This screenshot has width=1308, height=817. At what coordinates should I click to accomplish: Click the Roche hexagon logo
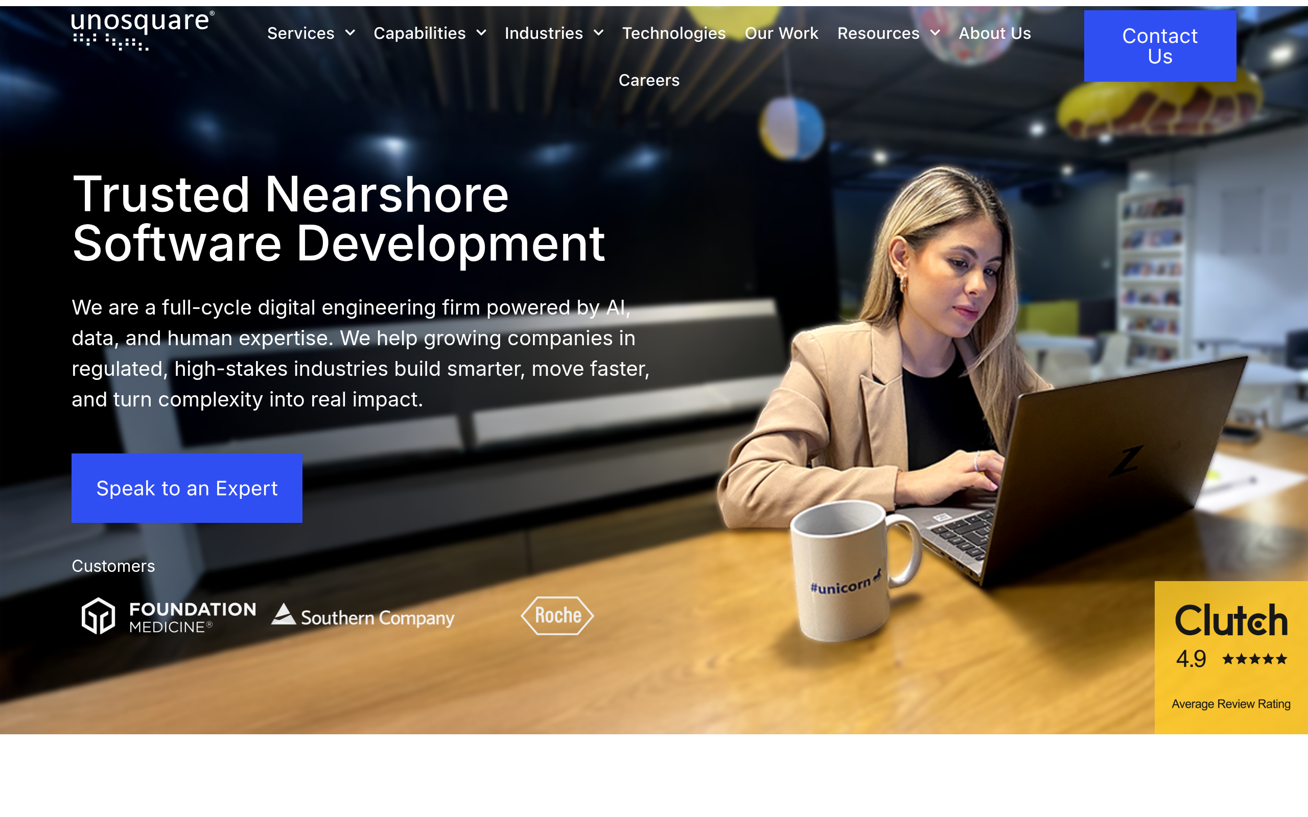(x=557, y=615)
